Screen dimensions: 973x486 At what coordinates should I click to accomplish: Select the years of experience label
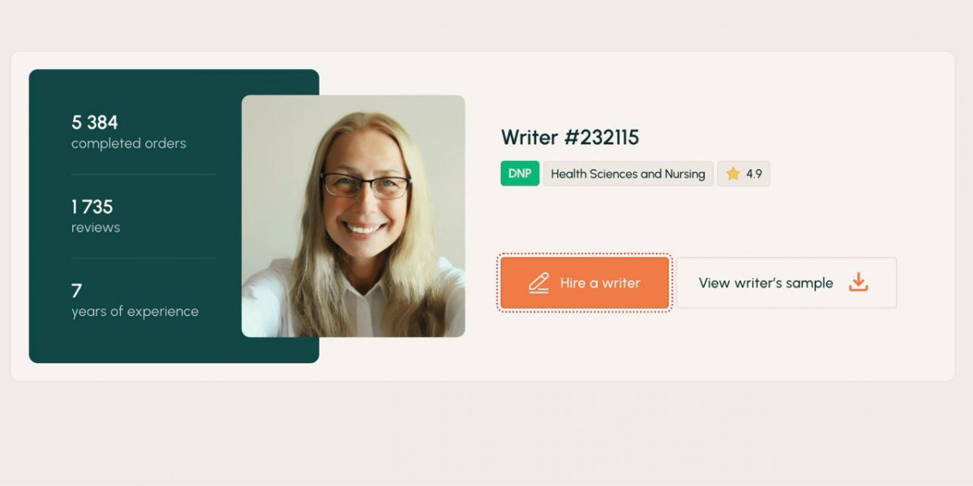pyautogui.click(x=135, y=312)
